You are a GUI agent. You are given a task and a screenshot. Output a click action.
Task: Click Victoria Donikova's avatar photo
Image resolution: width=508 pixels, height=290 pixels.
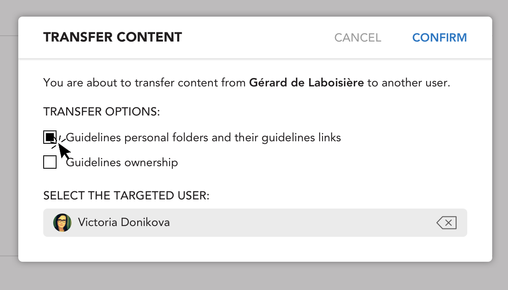tap(62, 223)
